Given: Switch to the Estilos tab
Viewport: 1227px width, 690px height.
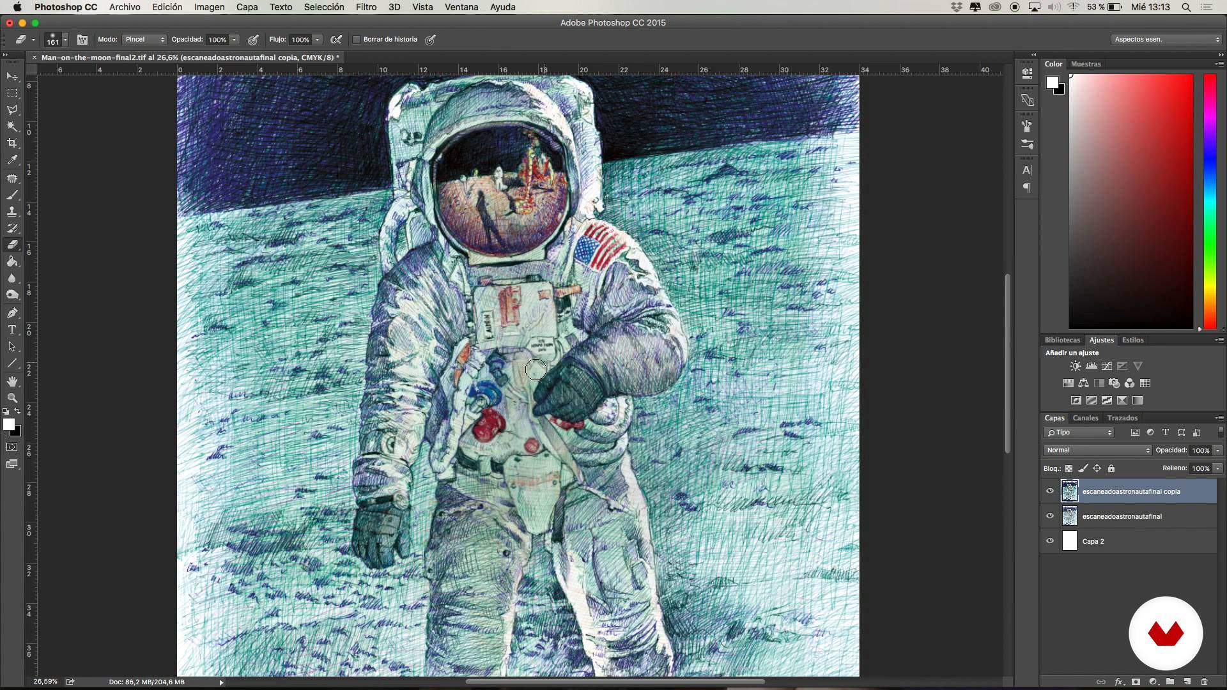Looking at the screenshot, I should coord(1132,340).
